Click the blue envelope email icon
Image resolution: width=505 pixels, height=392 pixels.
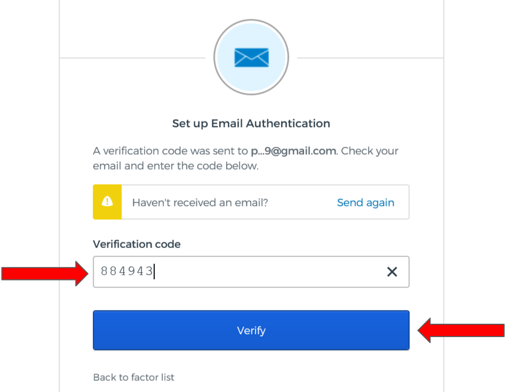click(251, 57)
